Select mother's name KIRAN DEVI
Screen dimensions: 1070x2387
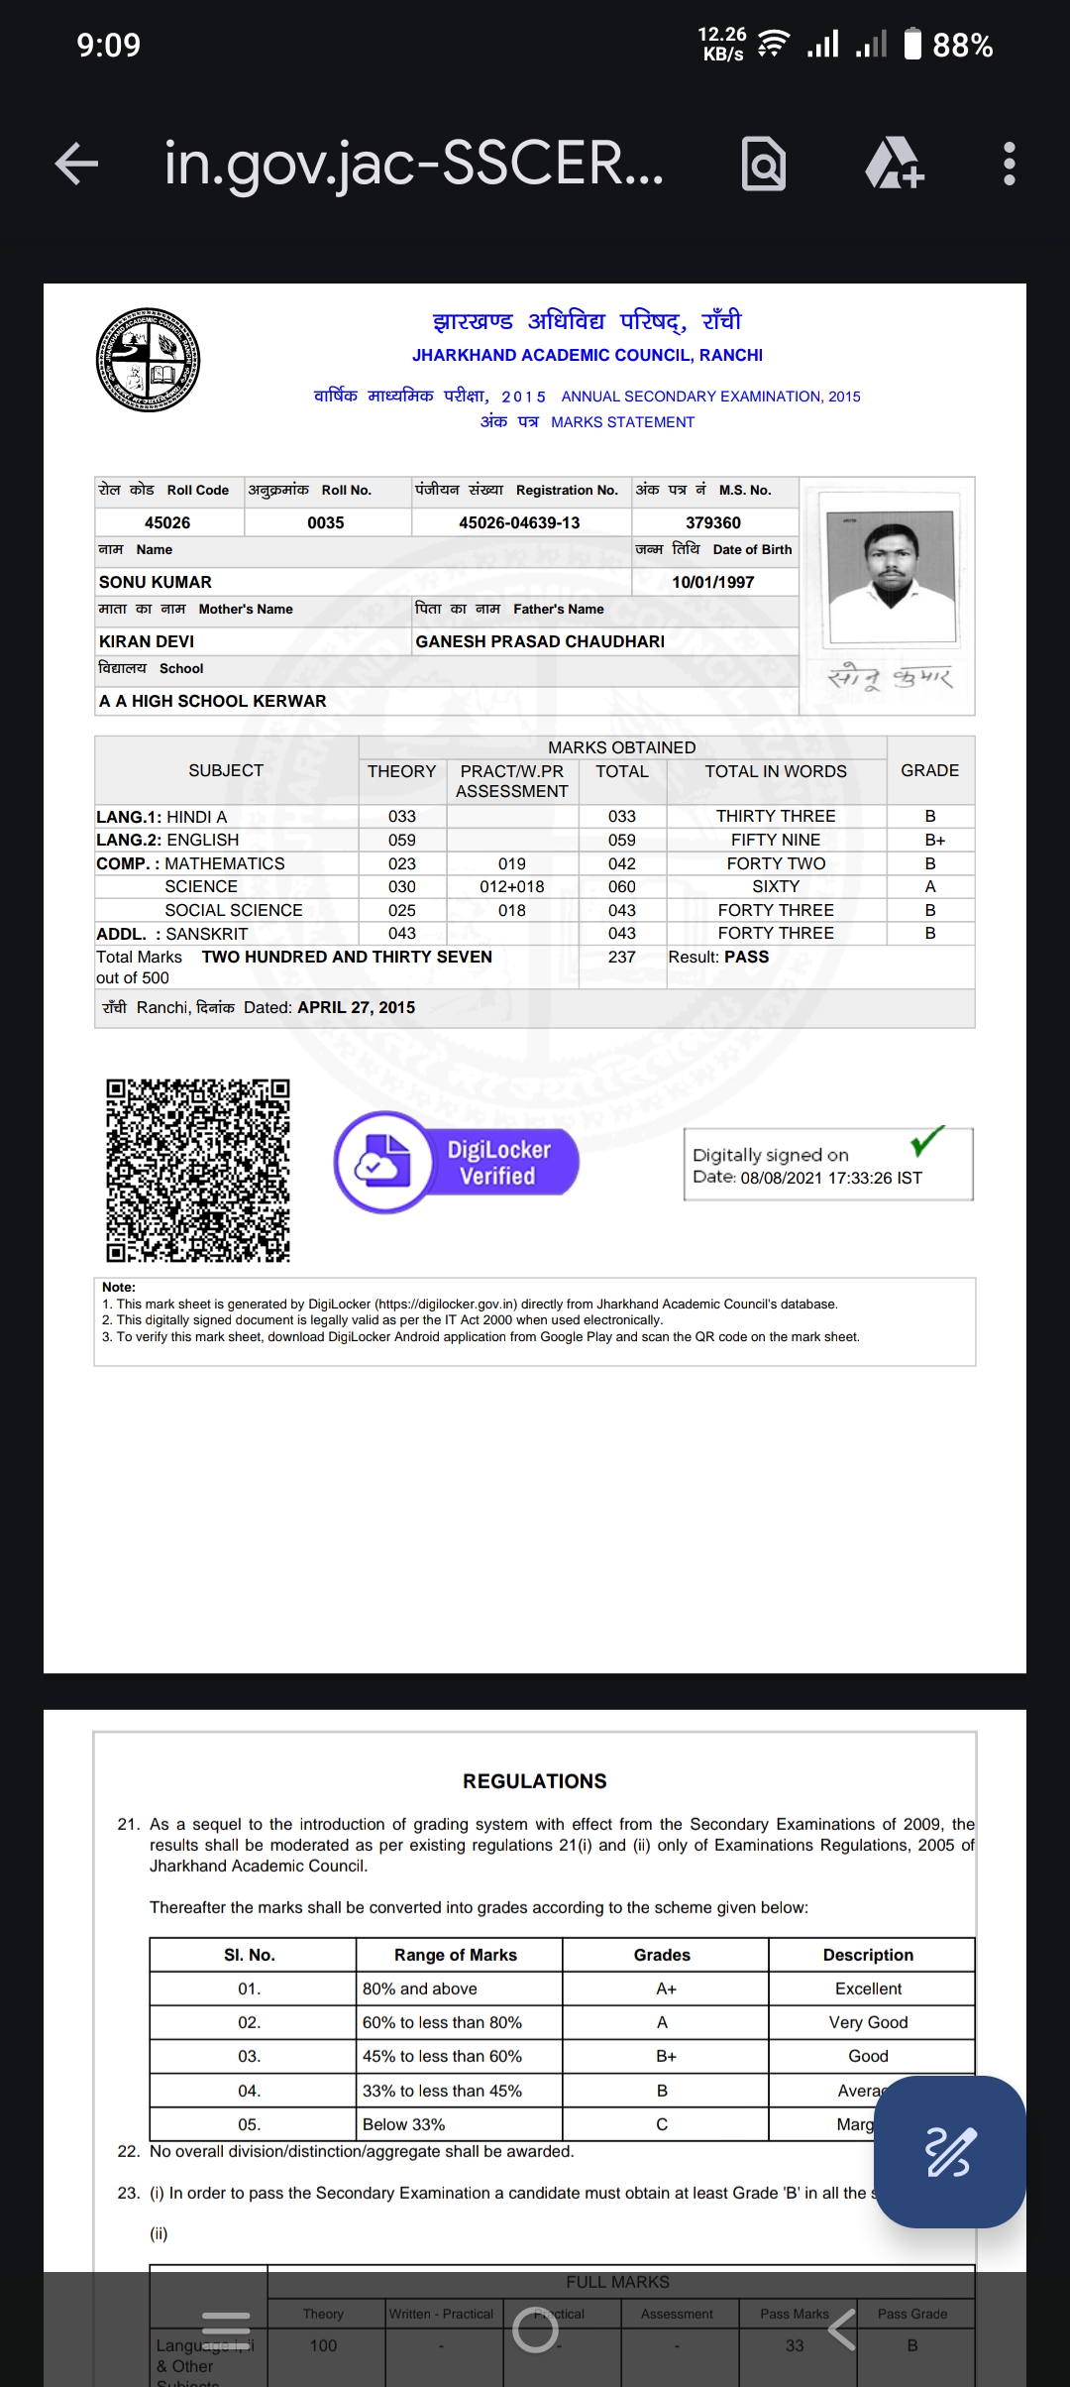click(x=147, y=641)
